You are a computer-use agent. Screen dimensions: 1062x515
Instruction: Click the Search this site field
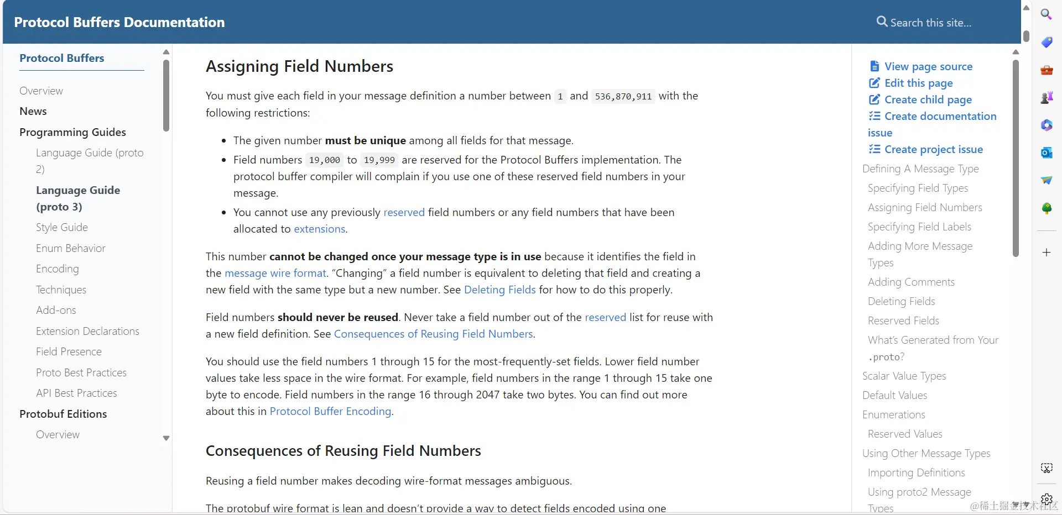pyautogui.click(x=930, y=23)
